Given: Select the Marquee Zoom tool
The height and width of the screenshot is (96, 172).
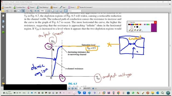Looking at the screenshot, I should pyautogui.click(x=31, y=11).
